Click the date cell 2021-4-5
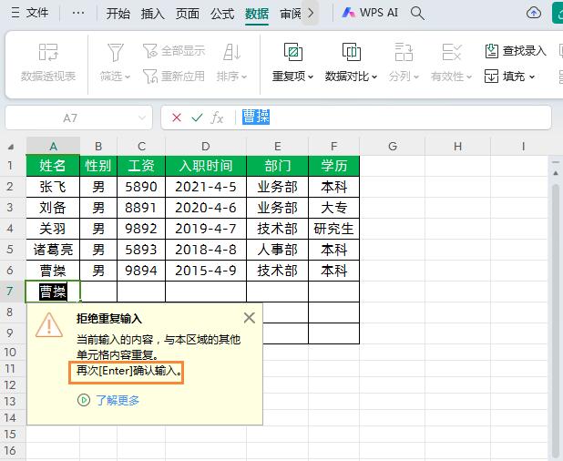The width and height of the screenshot is (563, 461). pos(206,187)
